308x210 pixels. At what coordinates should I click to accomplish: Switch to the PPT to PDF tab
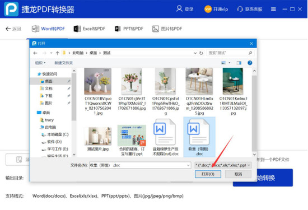tap(129, 29)
